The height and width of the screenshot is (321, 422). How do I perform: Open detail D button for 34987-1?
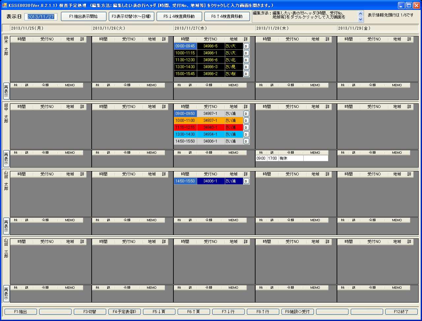[x=246, y=114]
